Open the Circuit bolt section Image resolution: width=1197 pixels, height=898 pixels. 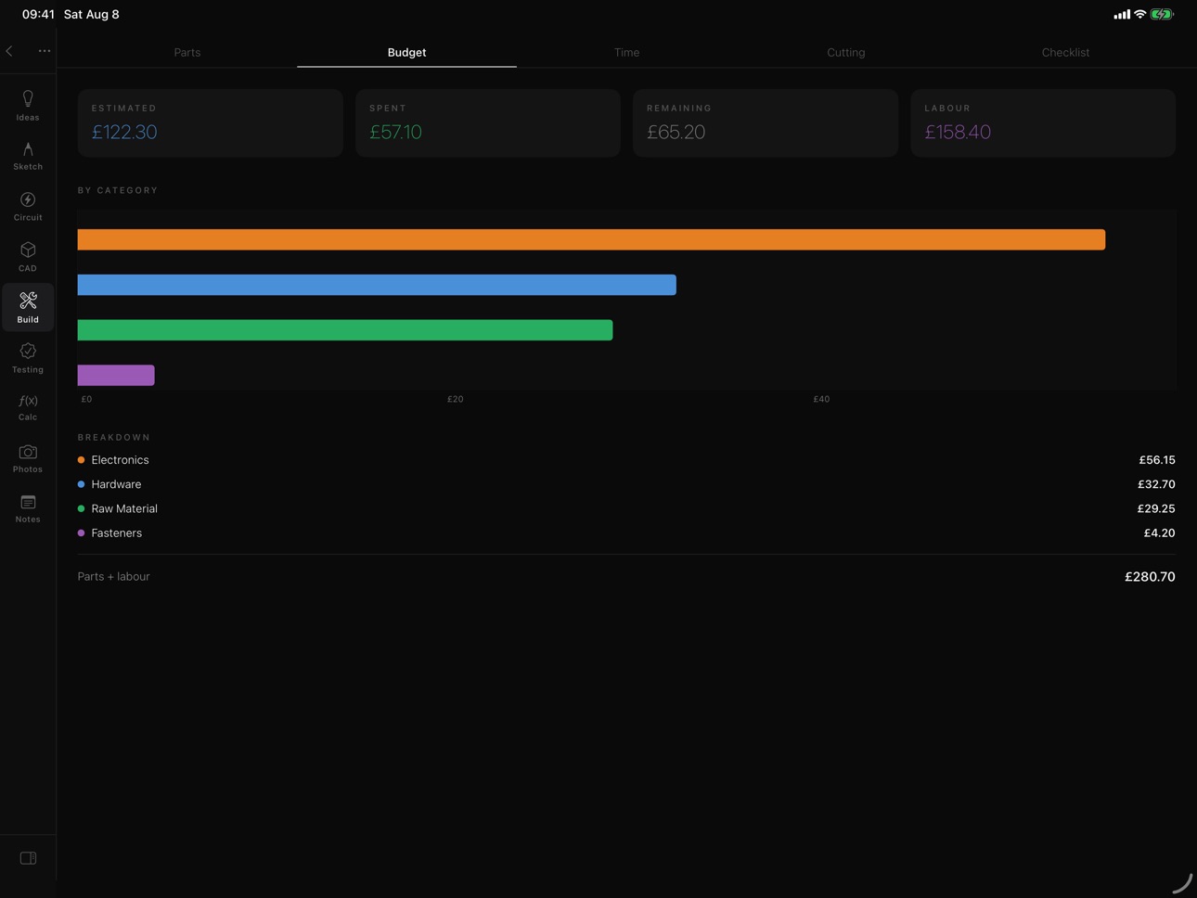point(28,206)
